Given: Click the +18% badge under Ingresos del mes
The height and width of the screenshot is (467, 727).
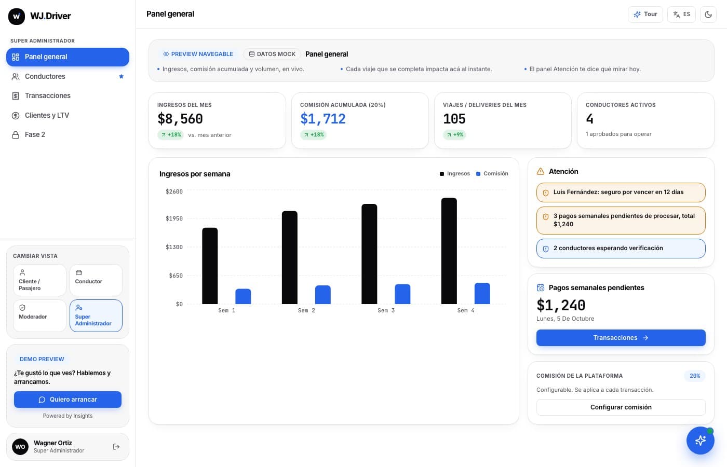Looking at the screenshot, I should tap(170, 135).
